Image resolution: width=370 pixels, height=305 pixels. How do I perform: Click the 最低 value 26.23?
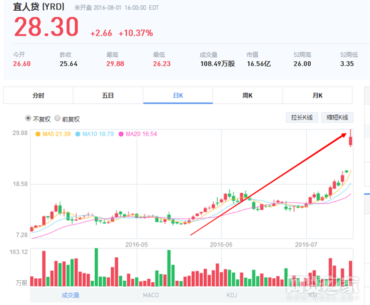pyautogui.click(x=161, y=64)
